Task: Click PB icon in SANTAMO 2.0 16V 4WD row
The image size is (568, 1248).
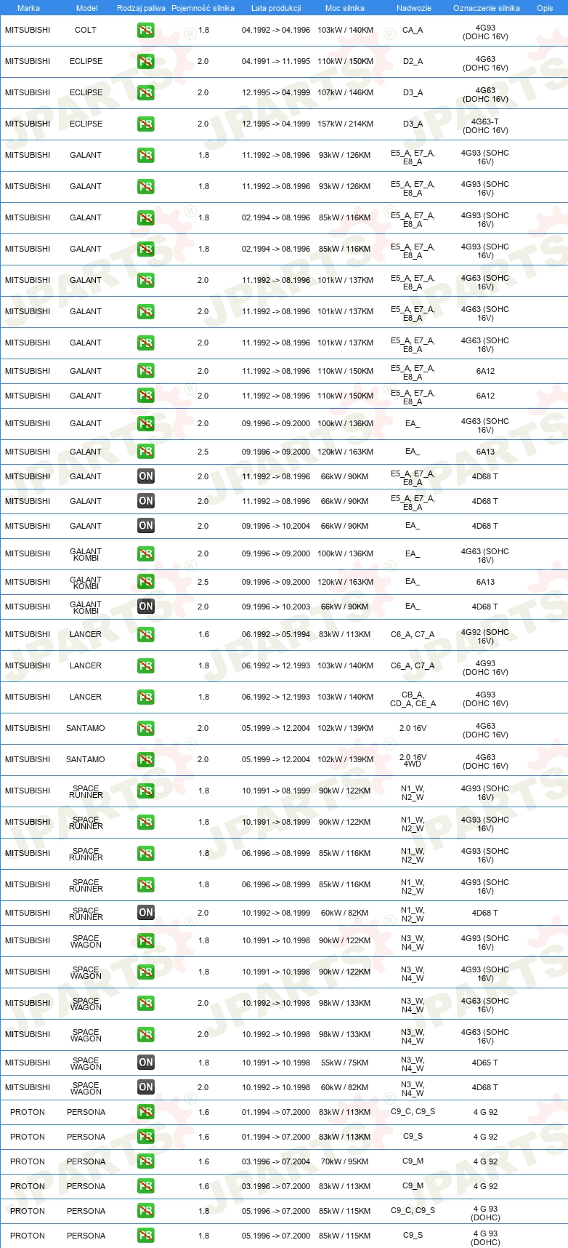Action: tap(145, 760)
